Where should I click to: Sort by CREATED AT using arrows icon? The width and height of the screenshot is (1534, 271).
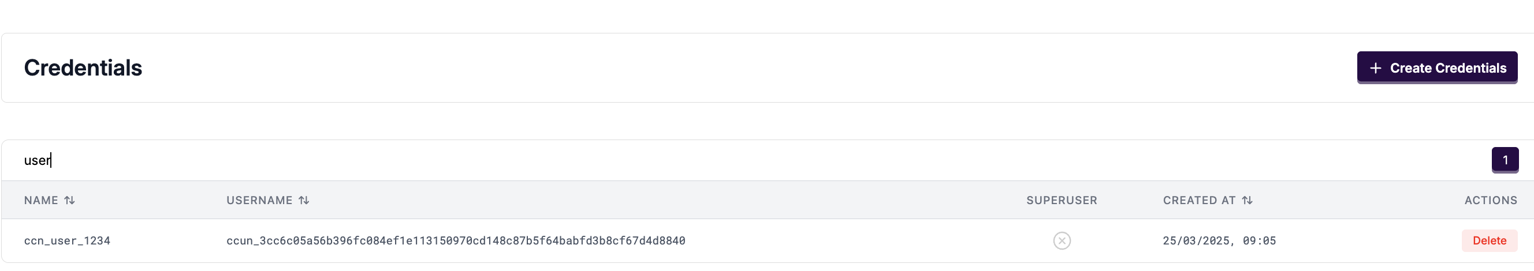point(1247,200)
